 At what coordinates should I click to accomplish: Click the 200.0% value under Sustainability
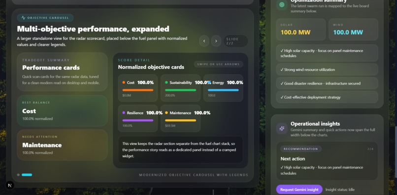click(170, 95)
